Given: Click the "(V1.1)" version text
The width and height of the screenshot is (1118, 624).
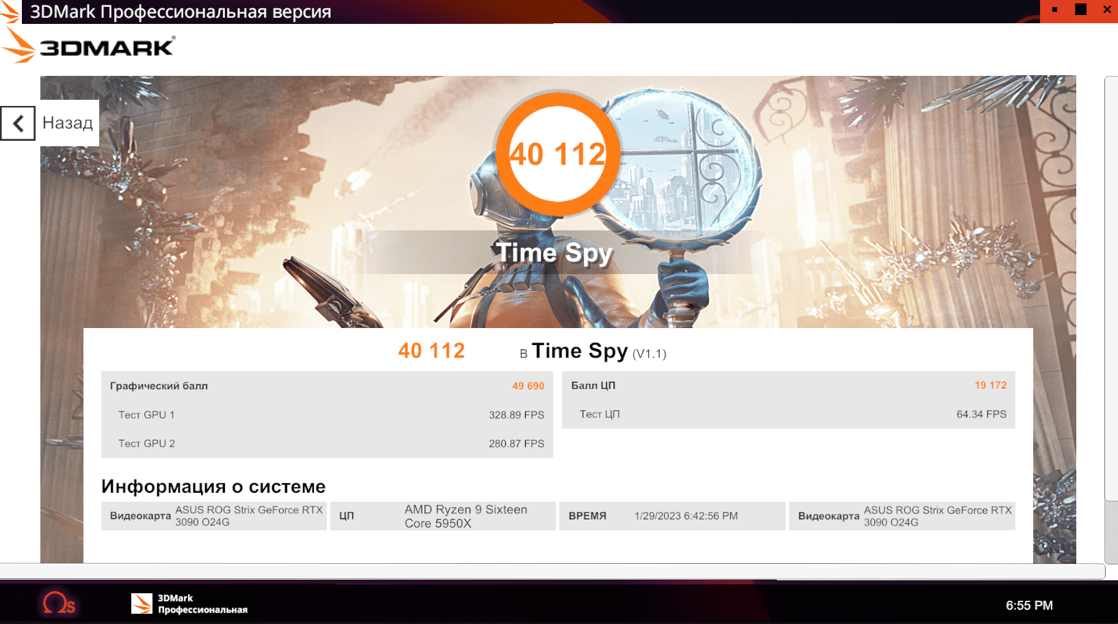Looking at the screenshot, I should pyautogui.click(x=649, y=354).
